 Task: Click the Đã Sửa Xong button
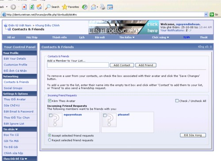point(193,135)
